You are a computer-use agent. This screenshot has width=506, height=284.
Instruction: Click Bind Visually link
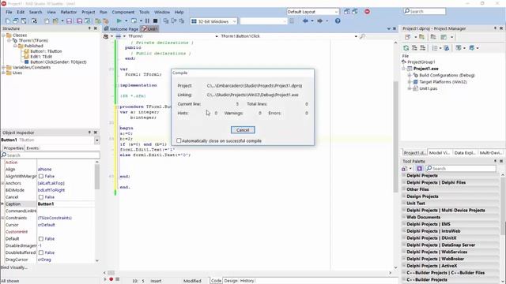coord(14,267)
